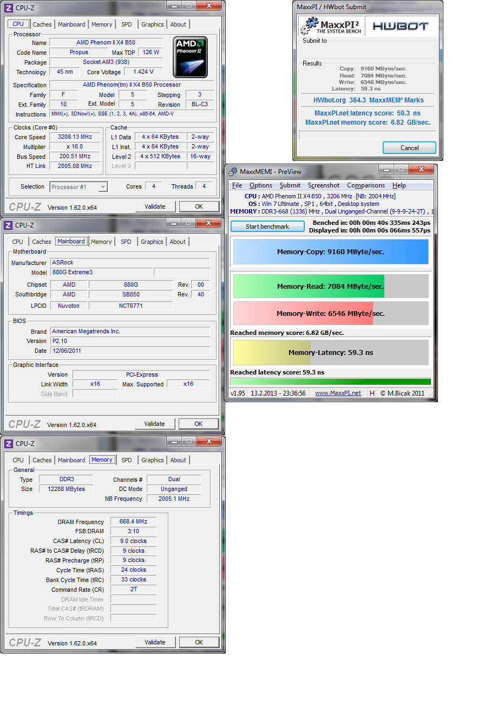Click HWbot.org 384.3 MaxxMEM² Marks link
The width and height of the screenshot is (498, 724).
click(x=369, y=100)
